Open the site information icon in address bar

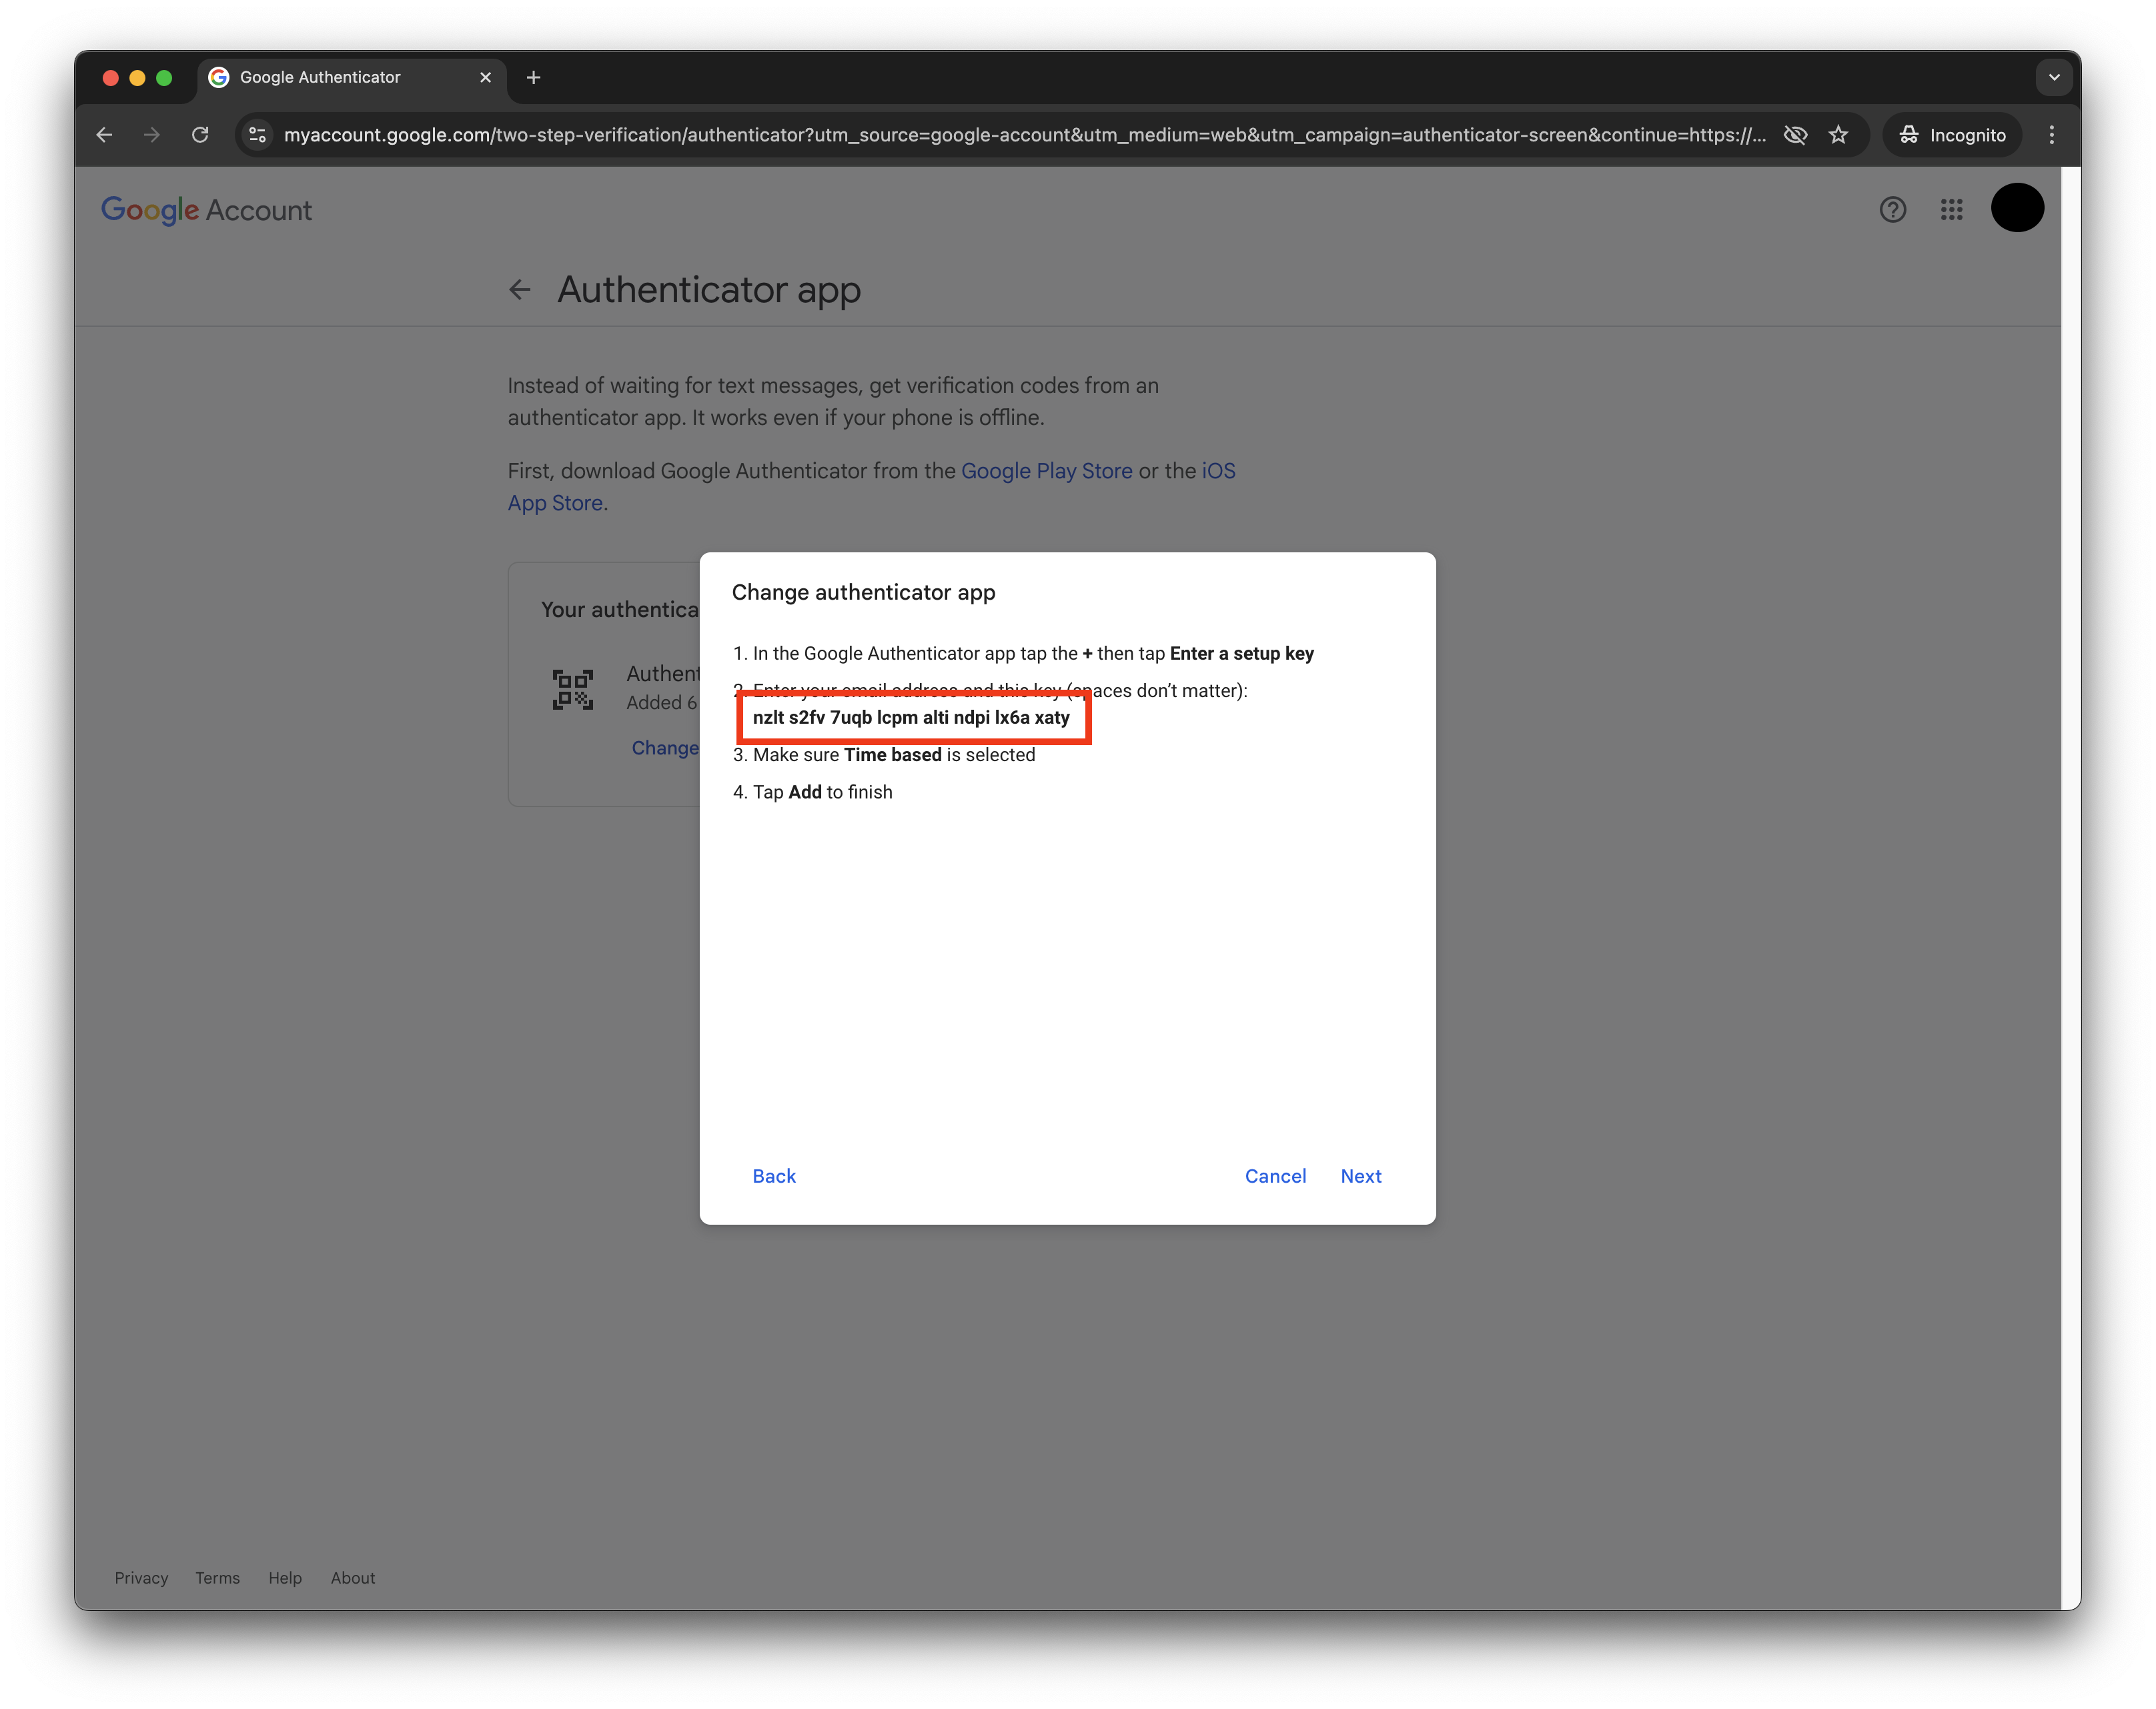[x=258, y=135]
